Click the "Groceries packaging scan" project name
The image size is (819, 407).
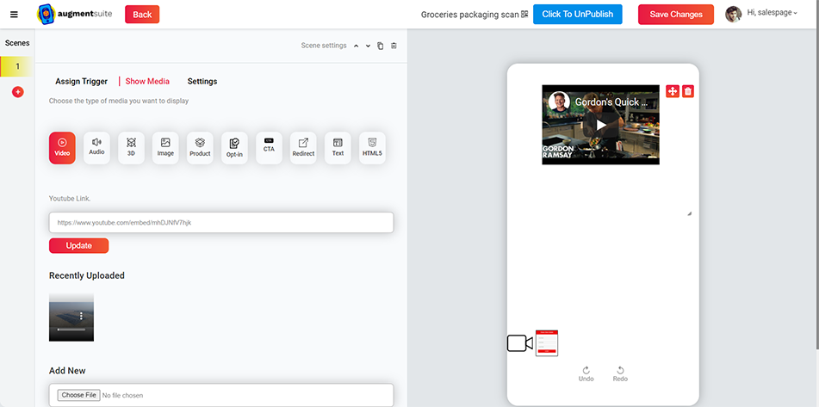tap(470, 15)
